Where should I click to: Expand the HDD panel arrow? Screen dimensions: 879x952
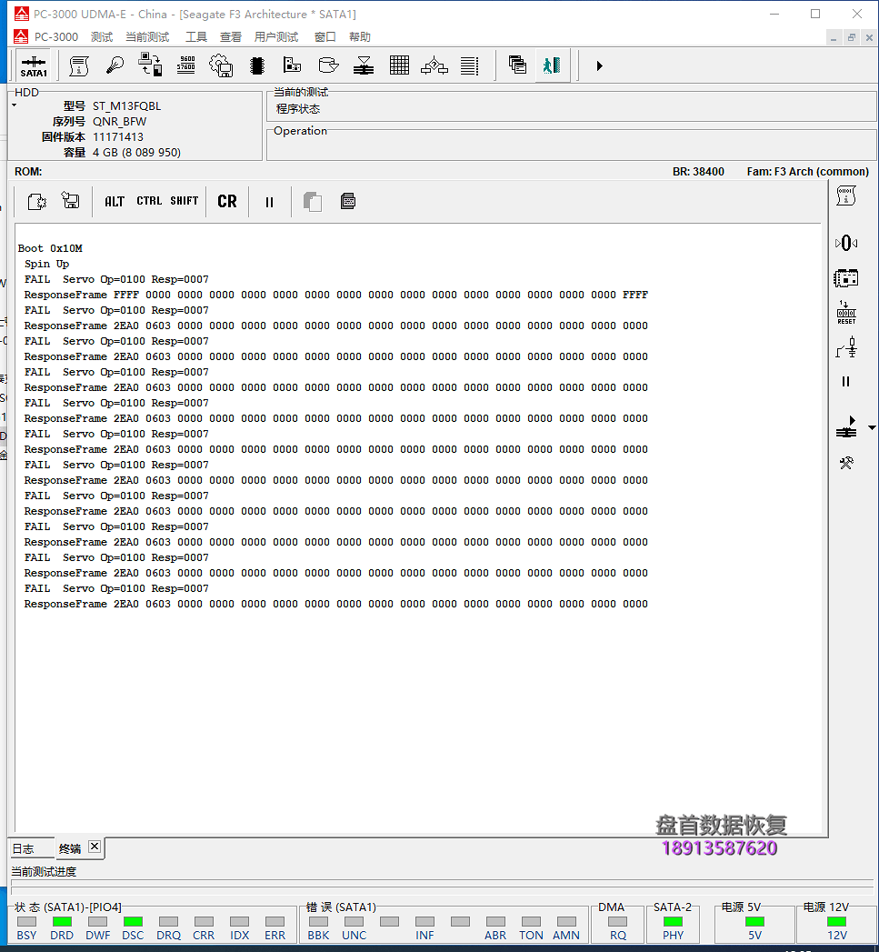14,105
